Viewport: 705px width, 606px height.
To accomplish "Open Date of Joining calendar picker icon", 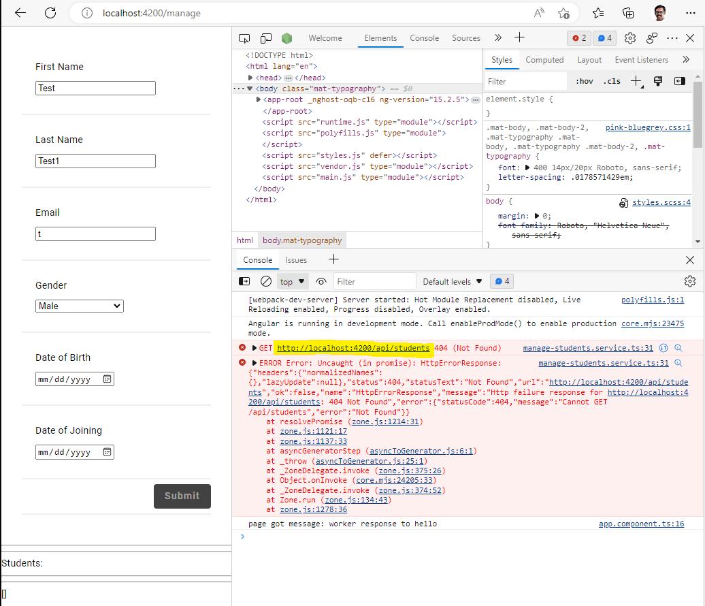I will pos(107,451).
